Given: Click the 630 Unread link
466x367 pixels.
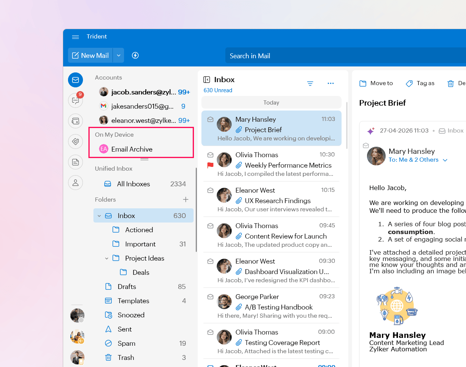Looking at the screenshot, I should 218,90.
